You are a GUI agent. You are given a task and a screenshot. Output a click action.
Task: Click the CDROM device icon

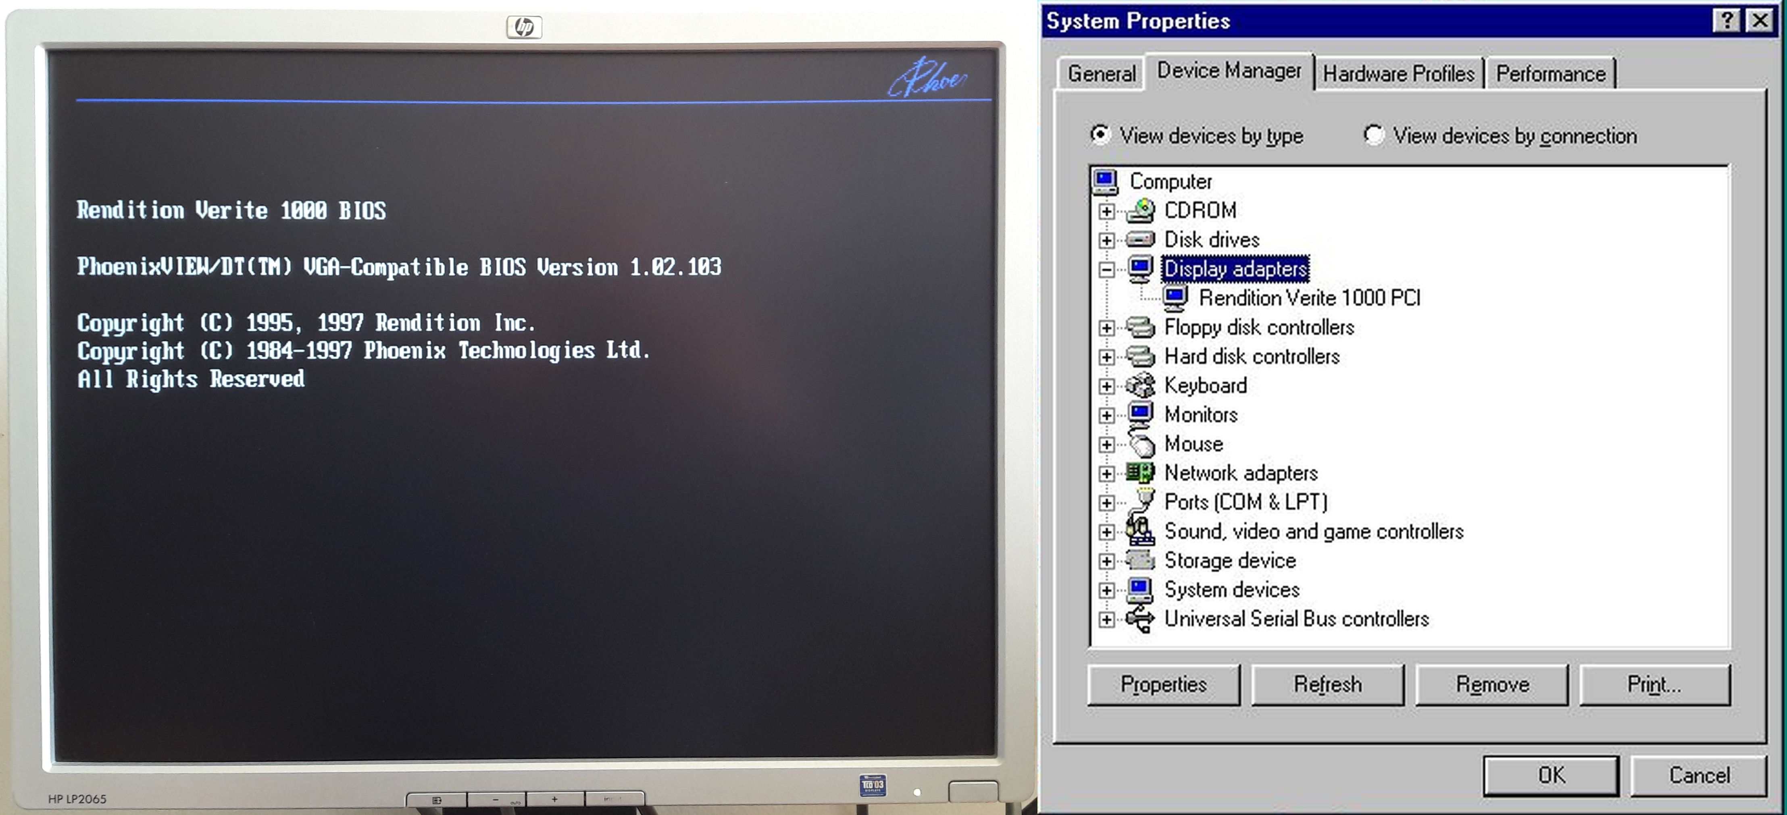[x=1140, y=210]
